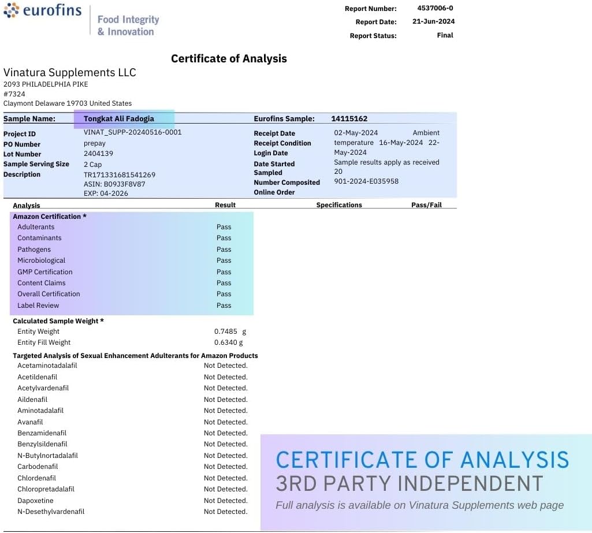Click report number 4537006-0
This screenshot has width=592, height=533.
(x=435, y=8)
